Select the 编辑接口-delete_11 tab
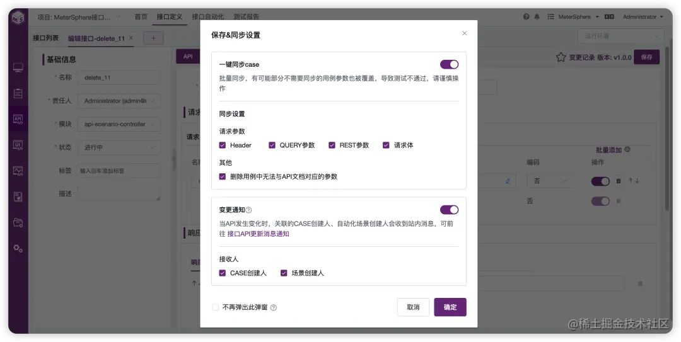The height and width of the screenshot is (342, 681). (x=96, y=38)
